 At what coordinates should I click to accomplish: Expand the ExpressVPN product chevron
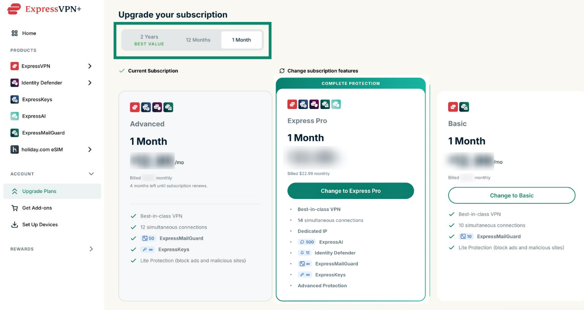(x=90, y=66)
